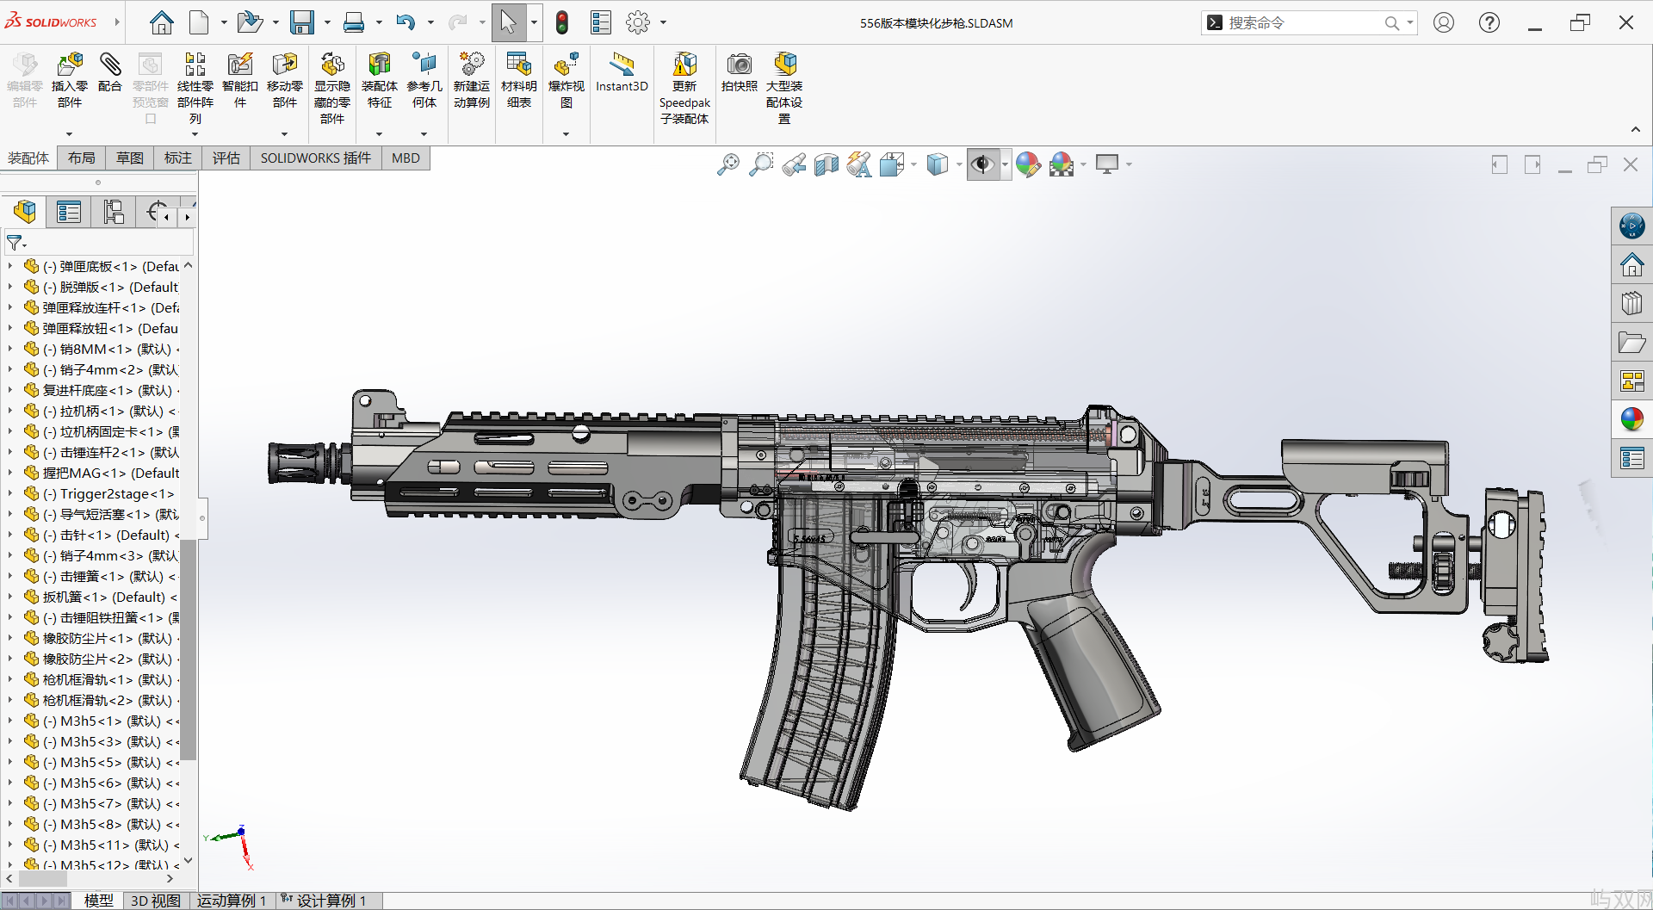Open the Appearances color ball in task pane
1653x910 pixels.
(x=1631, y=419)
